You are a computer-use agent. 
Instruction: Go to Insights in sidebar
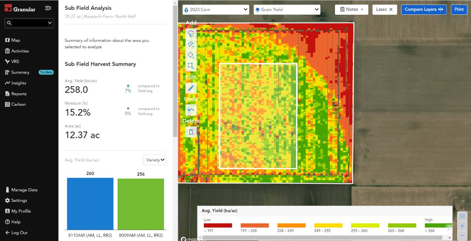(x=18, y=83)
